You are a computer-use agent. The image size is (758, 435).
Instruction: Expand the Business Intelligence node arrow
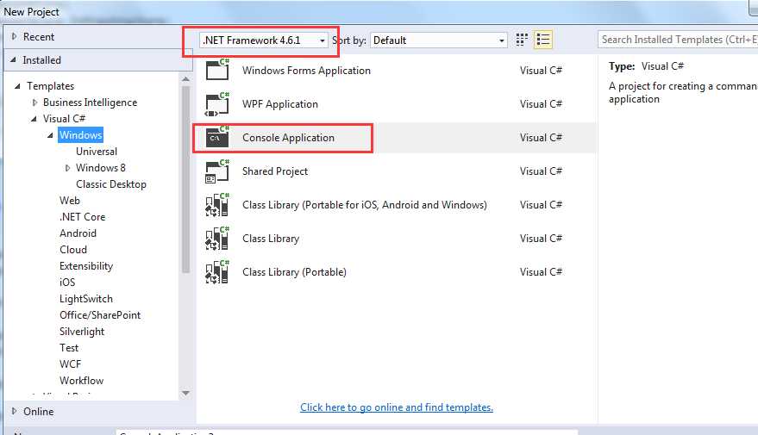(x=34, y=103)
